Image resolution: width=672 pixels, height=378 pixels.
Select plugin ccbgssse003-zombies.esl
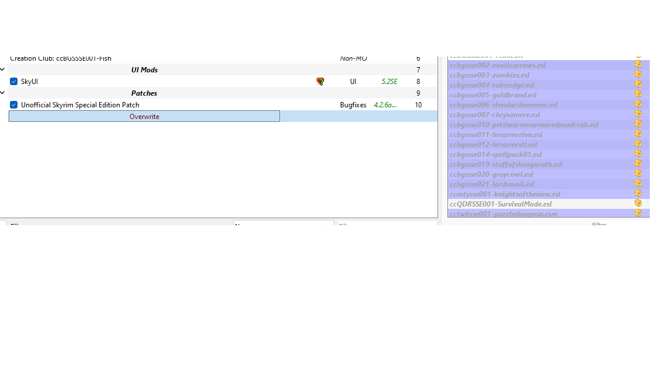click(489, 75)
